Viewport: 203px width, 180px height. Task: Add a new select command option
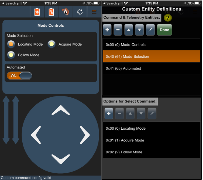point(109,113)
